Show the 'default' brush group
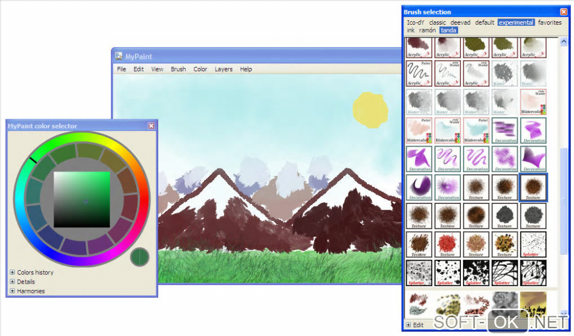The height and width of the screenshot is (336, 574). point(485,22)
